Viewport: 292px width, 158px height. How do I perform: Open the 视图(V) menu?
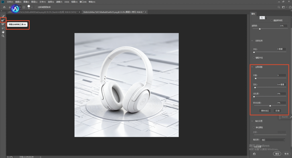pyautogui.click(x=74, y=2)
